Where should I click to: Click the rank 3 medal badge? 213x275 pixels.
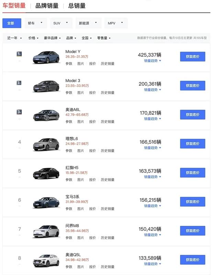click(x=20, y=112)
